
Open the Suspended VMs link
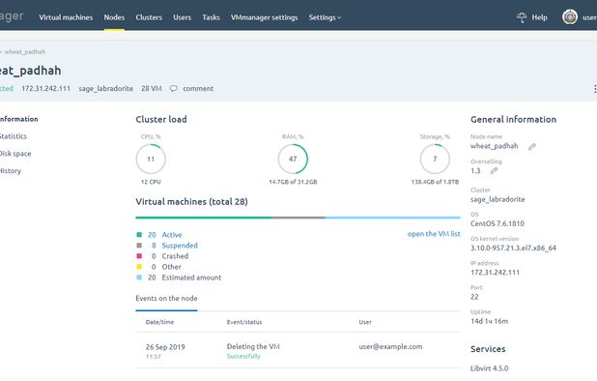[180, 246]
